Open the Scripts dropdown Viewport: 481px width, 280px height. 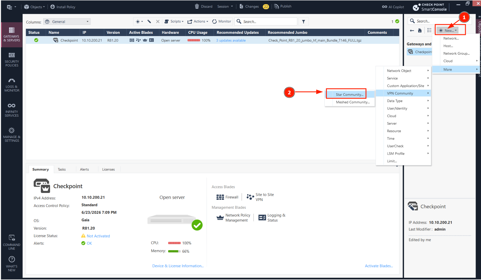point(174,21)
